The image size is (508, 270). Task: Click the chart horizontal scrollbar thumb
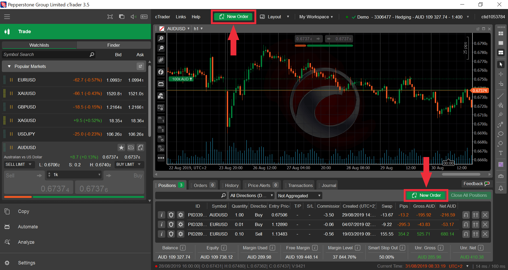(461, 174)
